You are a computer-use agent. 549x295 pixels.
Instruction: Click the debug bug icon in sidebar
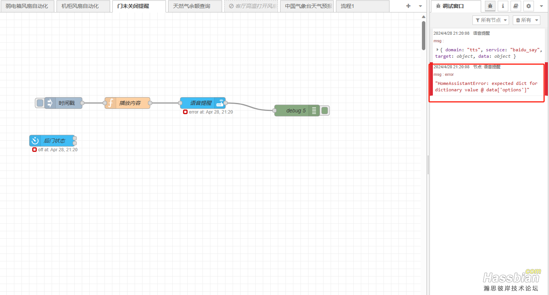(x=490, y=6)
